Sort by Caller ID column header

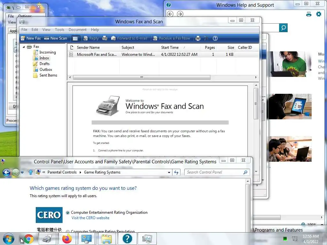coord(247,48)
